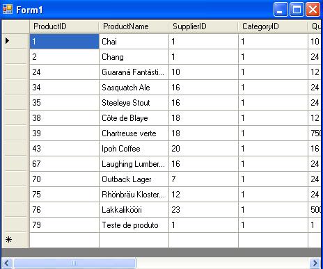The image size is (323, 269).
Task: Select the cell 'Chai'
Action: click(x=134, y=41)
